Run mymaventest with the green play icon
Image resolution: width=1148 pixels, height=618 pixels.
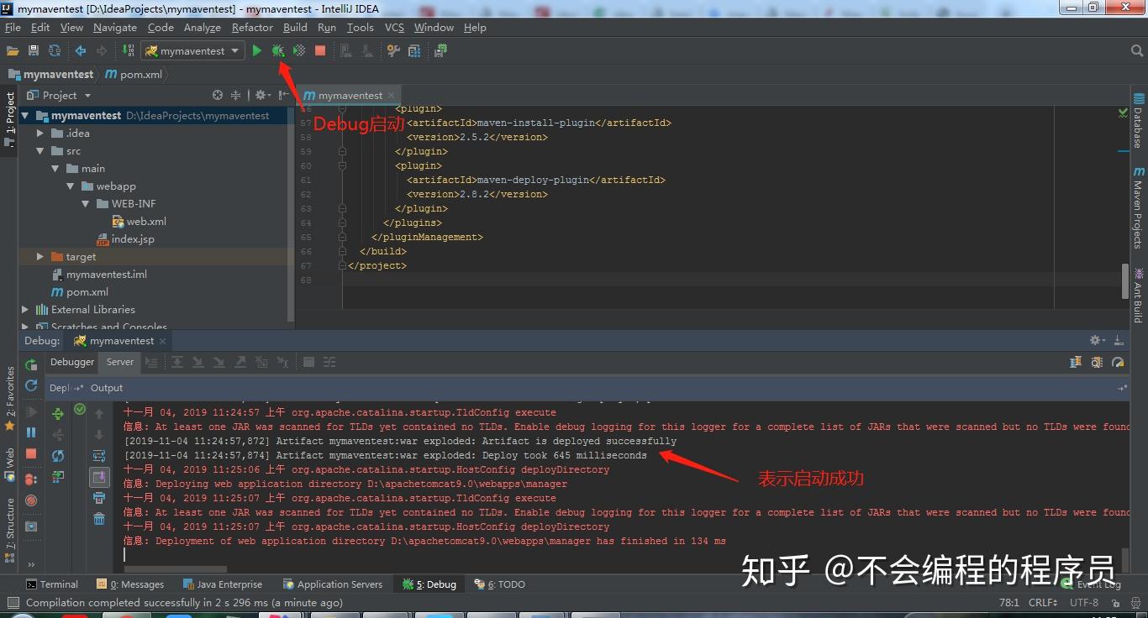pyautogui.click(x=257, y=51)
